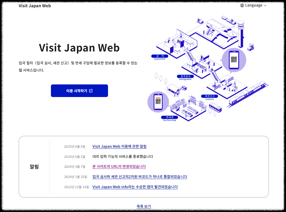Click the bus in the illustration

coord(215,107)
